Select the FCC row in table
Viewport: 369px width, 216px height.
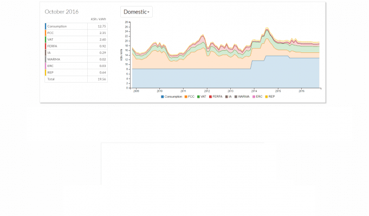tap(76, 33)
